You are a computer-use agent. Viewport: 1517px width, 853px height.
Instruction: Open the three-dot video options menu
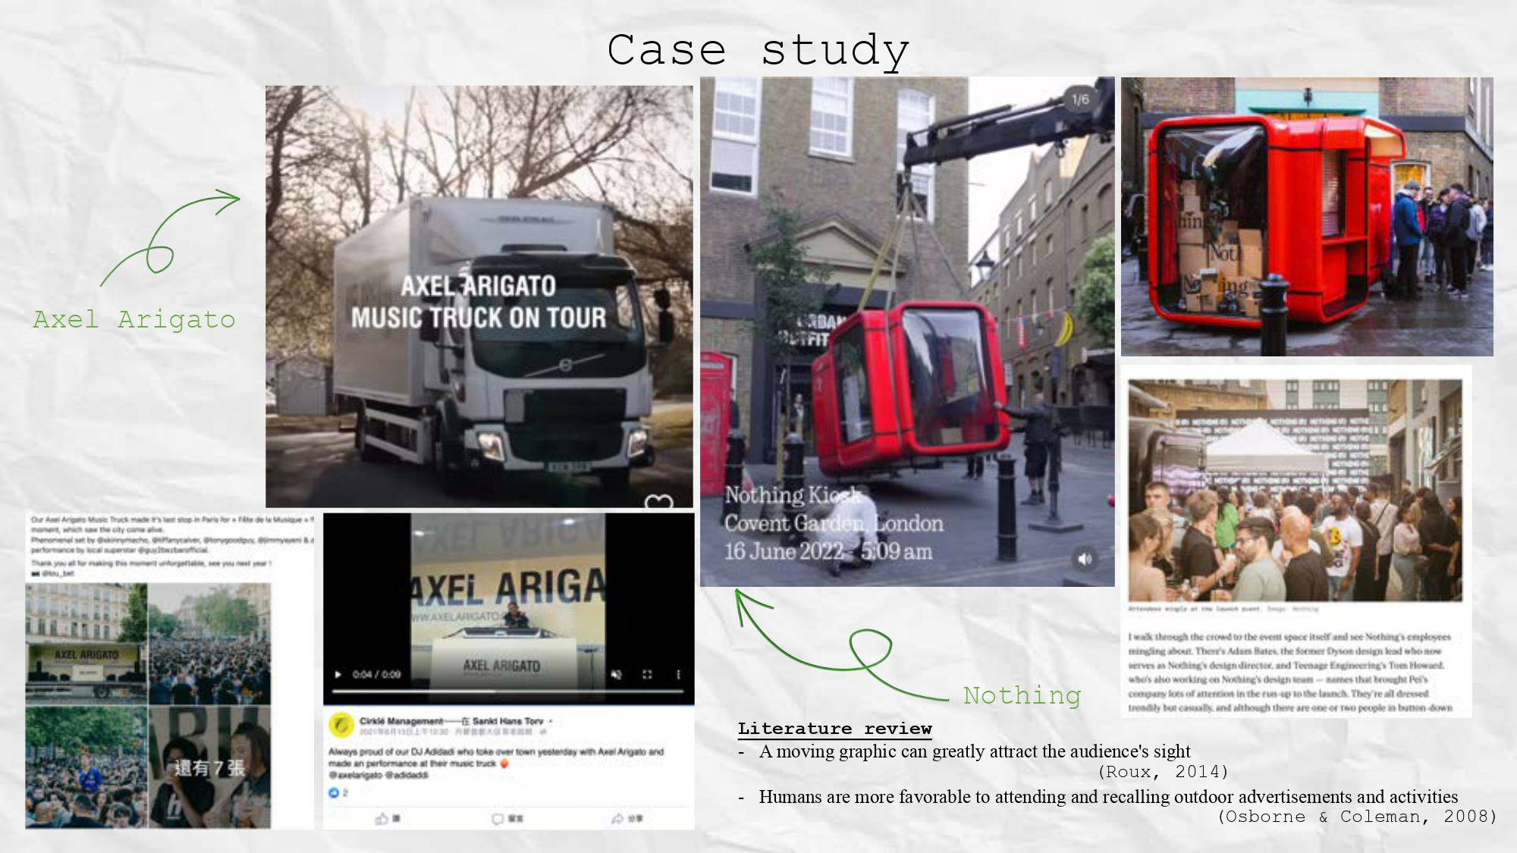coord(678,674)
